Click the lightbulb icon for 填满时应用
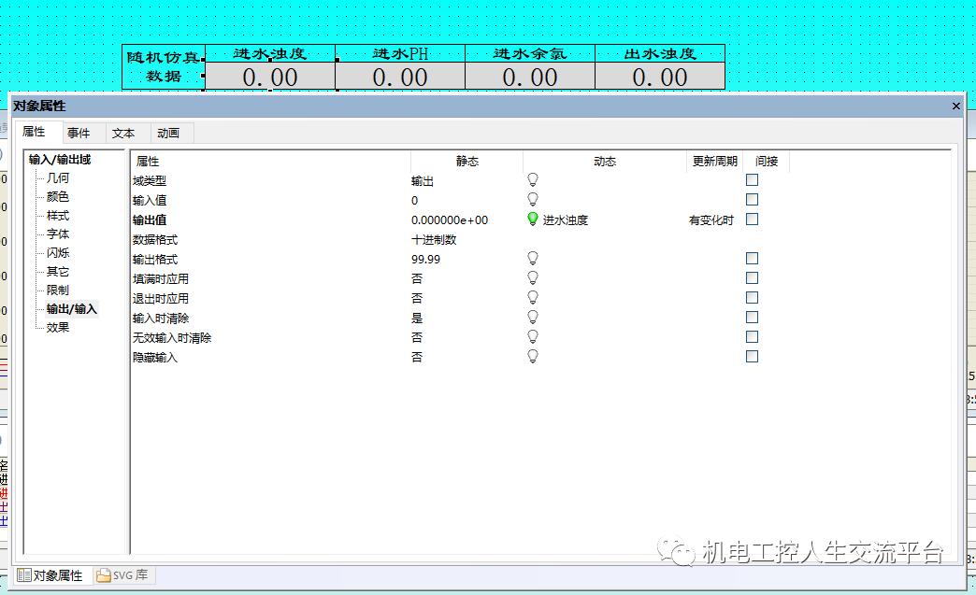Screen dimensions: 976x595 tap(532, 277)
